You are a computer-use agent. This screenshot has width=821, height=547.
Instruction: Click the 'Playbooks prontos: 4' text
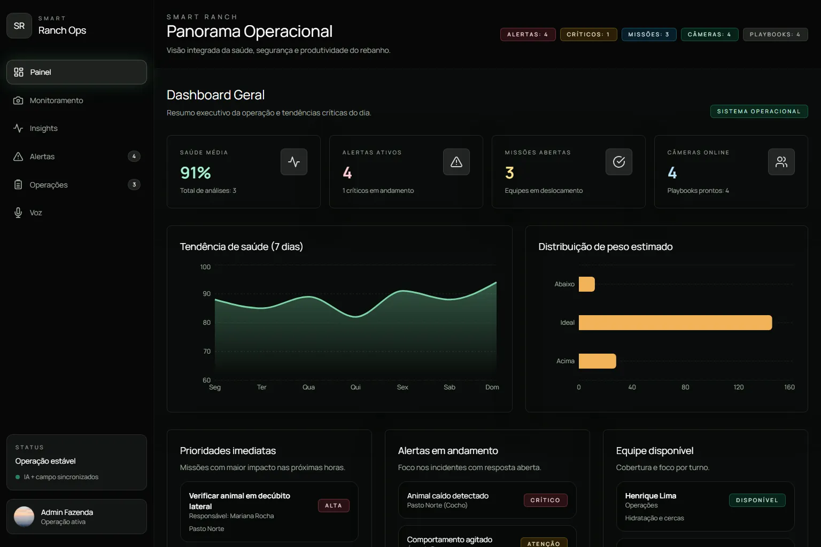698,191
